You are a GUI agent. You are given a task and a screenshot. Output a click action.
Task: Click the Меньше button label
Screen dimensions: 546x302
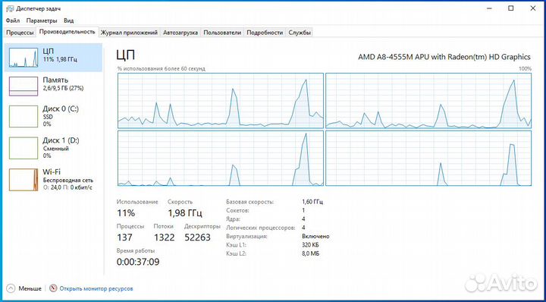click(30, 289)
